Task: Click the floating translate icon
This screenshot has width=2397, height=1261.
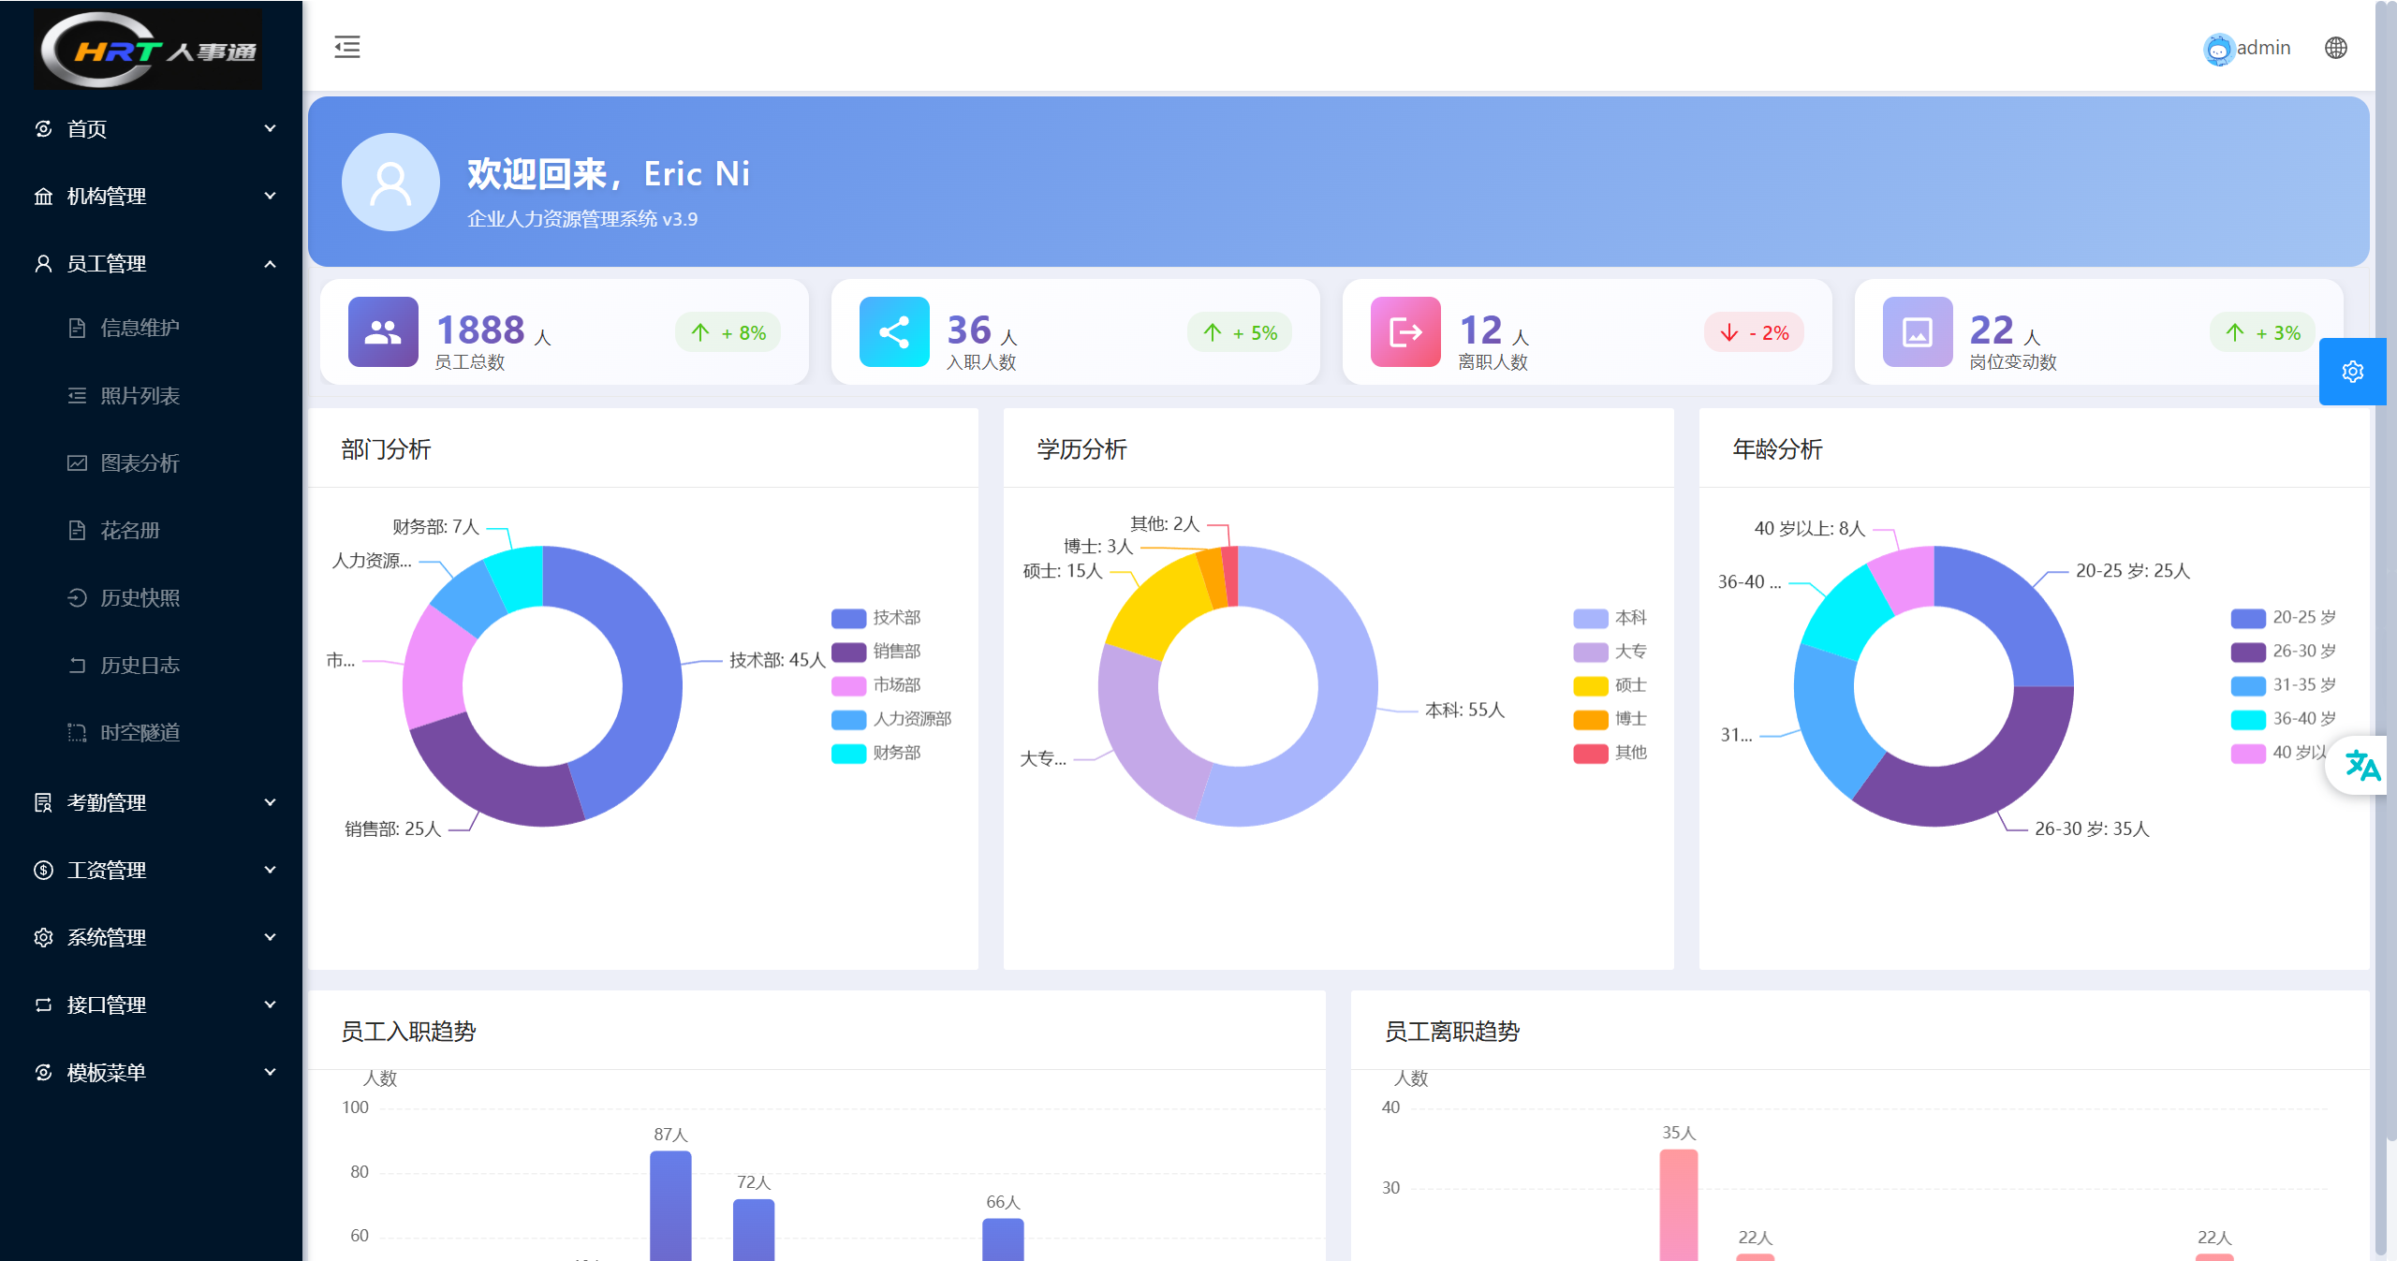Action: click(2361, 766)
